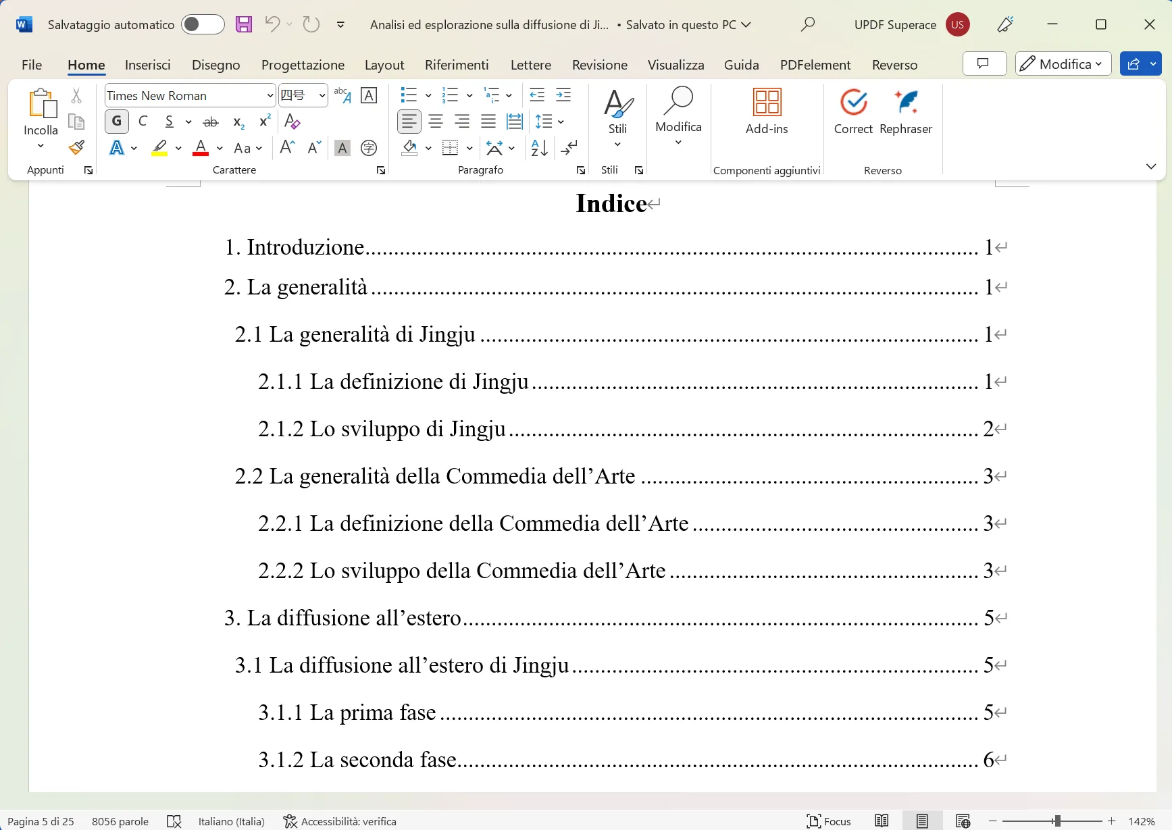Open the search magnifier in title bar
The image size is (1172, 830).
[x=807, y=25]
